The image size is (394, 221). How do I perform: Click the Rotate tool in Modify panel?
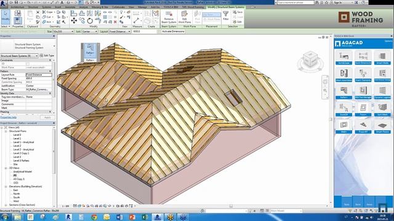coord(90,21)
